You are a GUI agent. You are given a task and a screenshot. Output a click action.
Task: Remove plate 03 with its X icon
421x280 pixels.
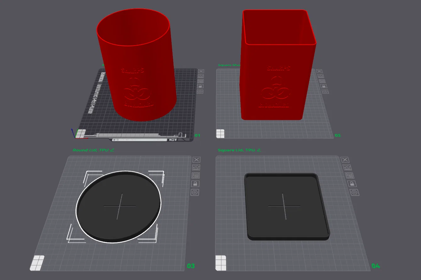coord(196,160)
